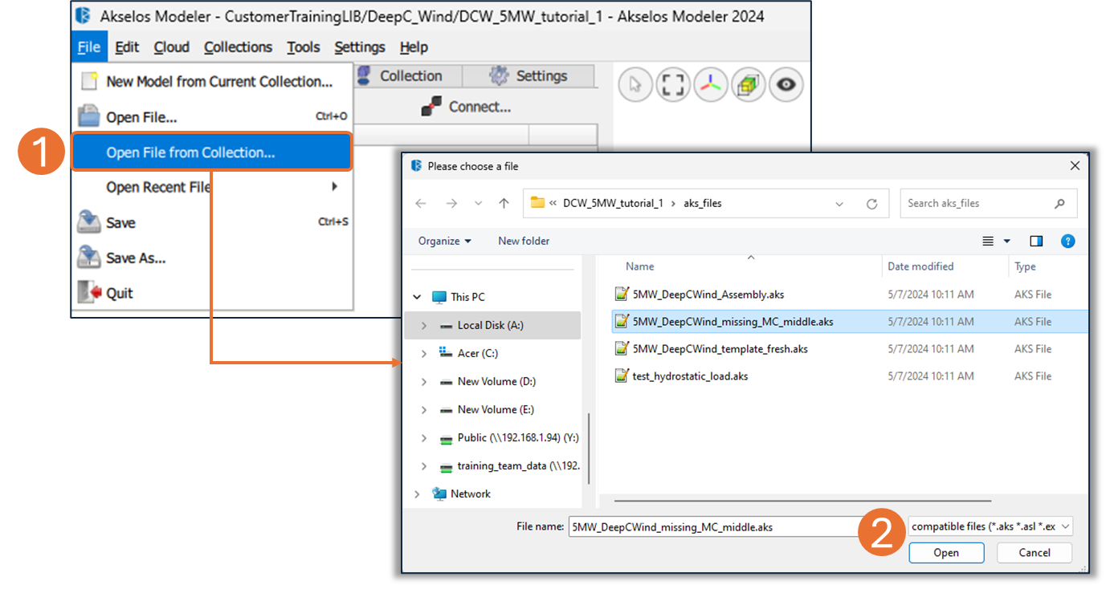The image size is (1106, 589).
Task: Choose New Model from Current Collection
Action: pos(213,81)
